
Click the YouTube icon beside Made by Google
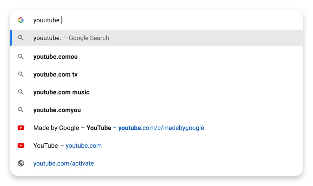pyautogui.click(x=21, y=128)
